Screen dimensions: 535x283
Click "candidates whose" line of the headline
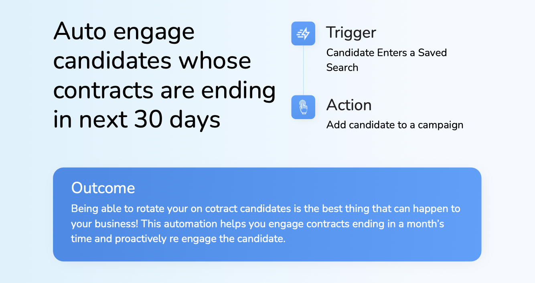[x=152, y=61]
